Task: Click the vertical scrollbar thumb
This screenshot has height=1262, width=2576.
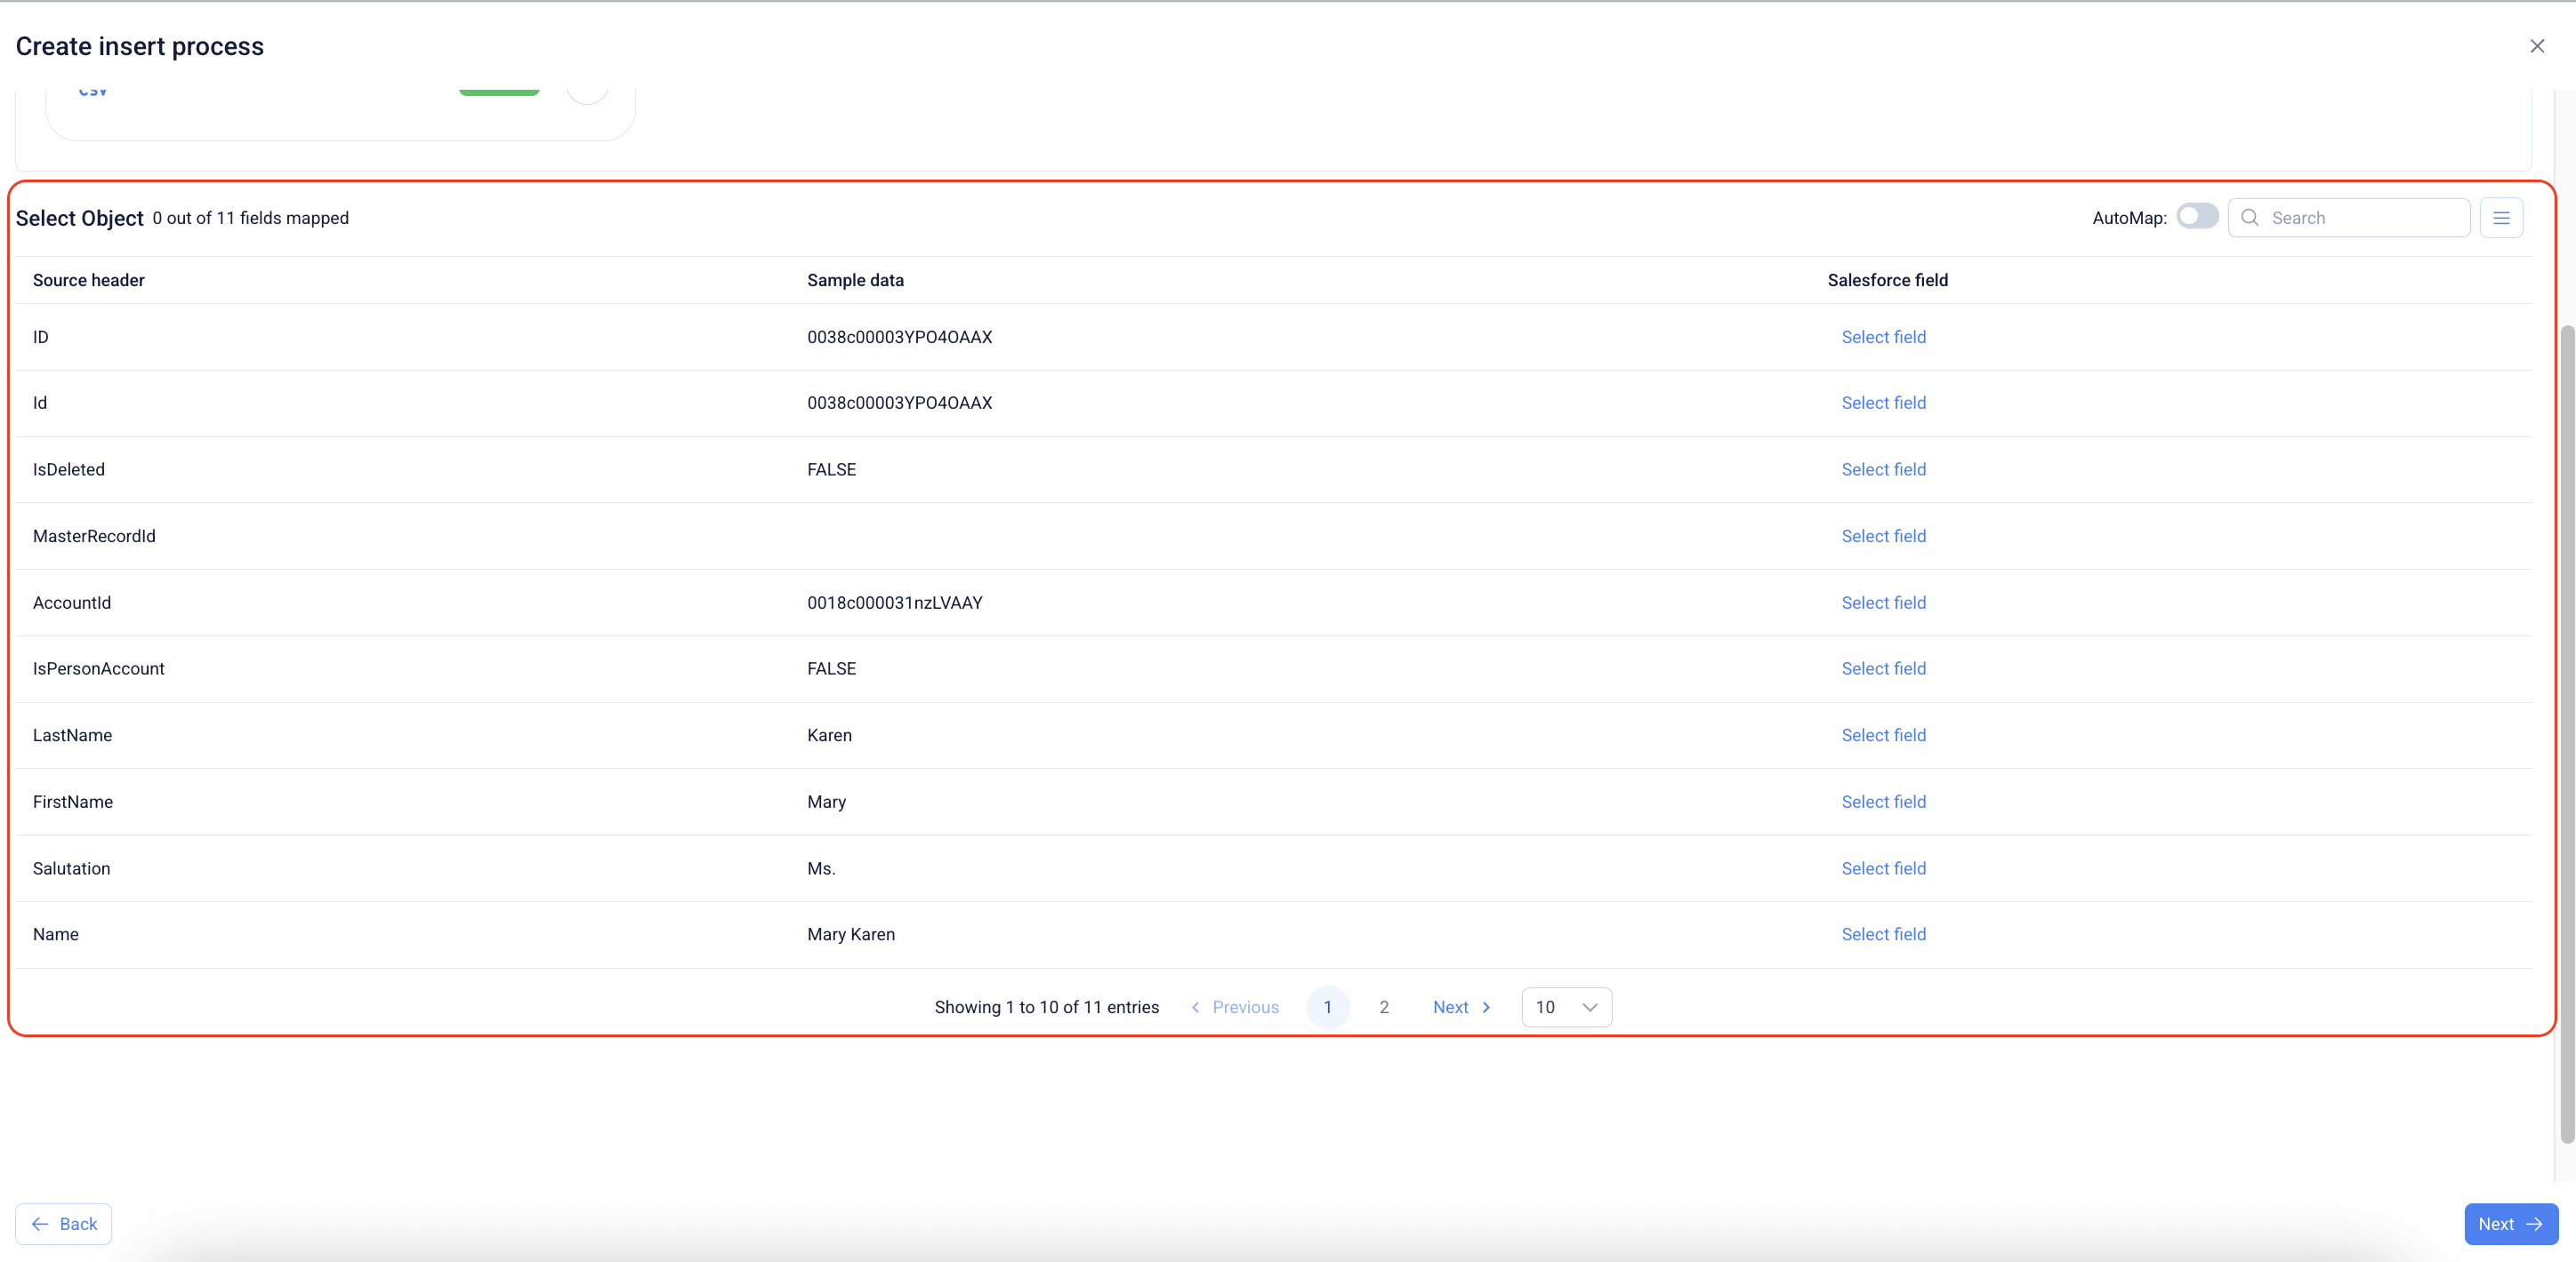Action: [2566, 734]
